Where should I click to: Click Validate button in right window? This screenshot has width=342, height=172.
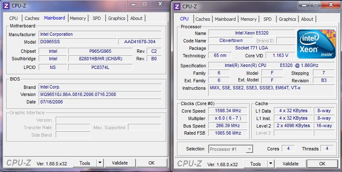[290, 164]
